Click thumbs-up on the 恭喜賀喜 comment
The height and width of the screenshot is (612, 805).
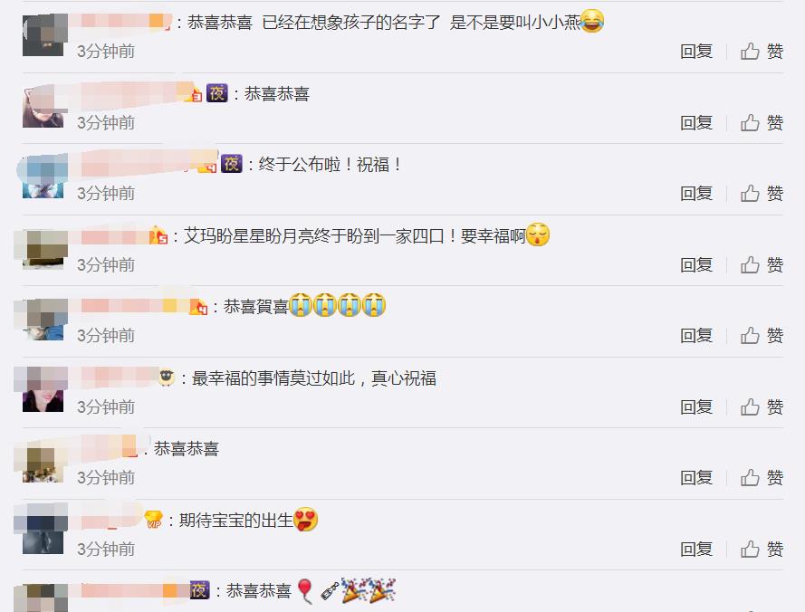[x=762, y=336]
